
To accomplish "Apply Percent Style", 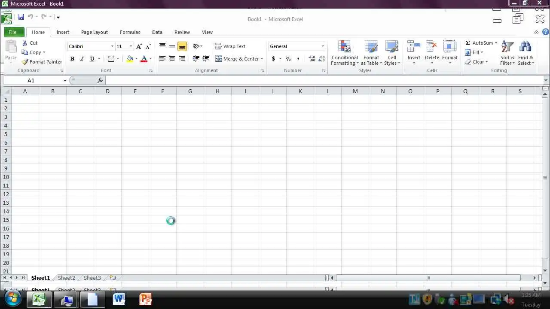I will pyautogui.click(x=288, y=59).
